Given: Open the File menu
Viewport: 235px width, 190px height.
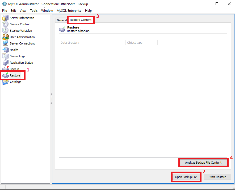Looking at the screenshot, I should pyautogui.click(x=5, y=11).
